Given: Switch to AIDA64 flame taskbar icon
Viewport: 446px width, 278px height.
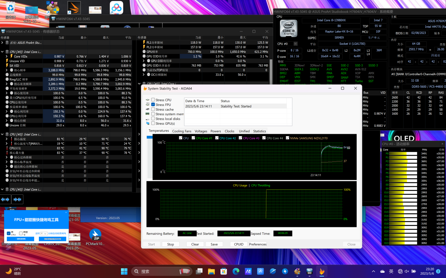Looking at the screenshot, I should (322, 271).
